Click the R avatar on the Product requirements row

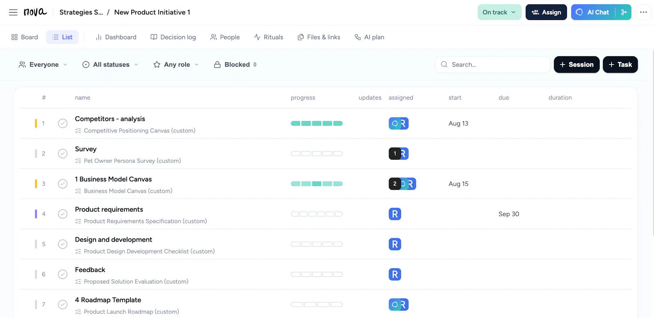click(x=395, y=214)
